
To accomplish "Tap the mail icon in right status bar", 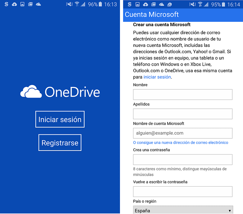I will click(154, 4).
